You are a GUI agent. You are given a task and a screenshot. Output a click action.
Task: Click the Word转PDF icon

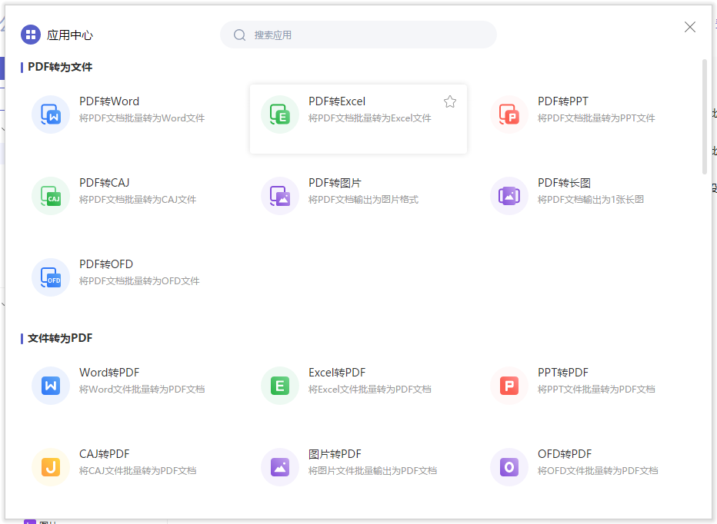click(51, 386)
